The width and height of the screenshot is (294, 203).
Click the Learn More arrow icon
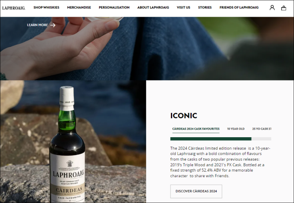click(x=53, y=25)
